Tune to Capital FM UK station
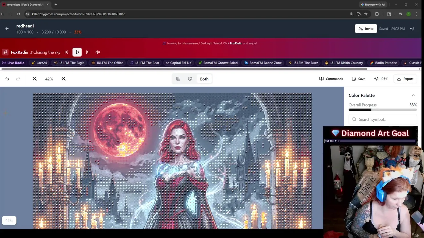 click(x=179, y=63)
